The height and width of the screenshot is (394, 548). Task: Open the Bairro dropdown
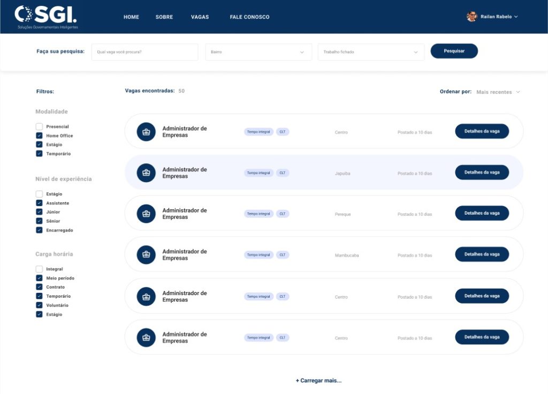point(258,52)
